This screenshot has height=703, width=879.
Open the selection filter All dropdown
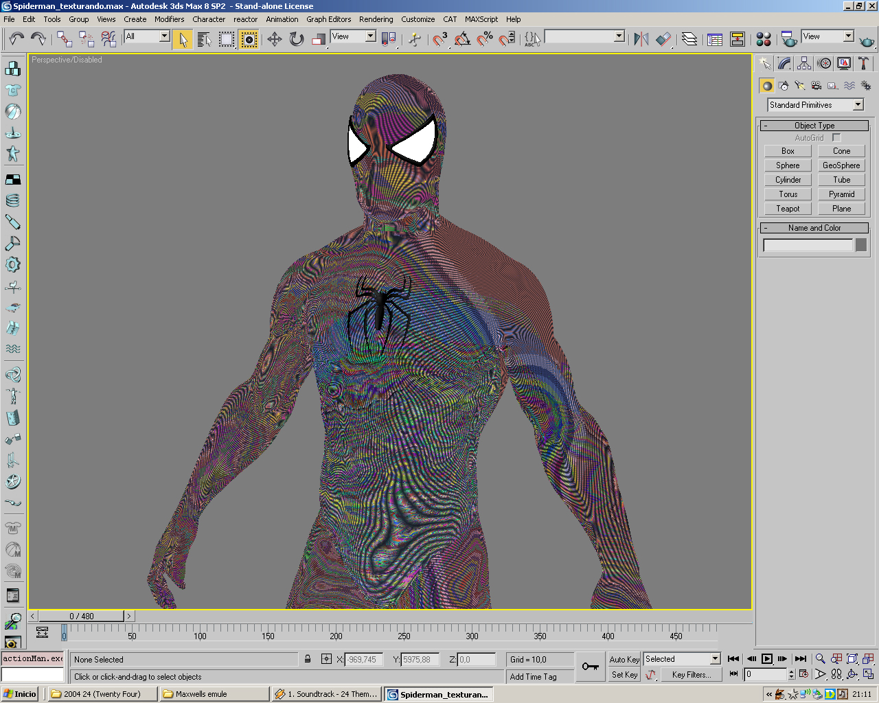164,36
